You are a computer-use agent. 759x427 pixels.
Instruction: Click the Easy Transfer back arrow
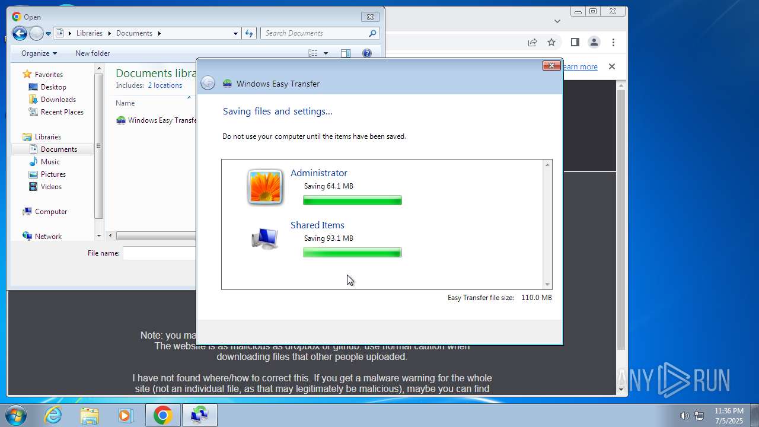click(208, 83)
